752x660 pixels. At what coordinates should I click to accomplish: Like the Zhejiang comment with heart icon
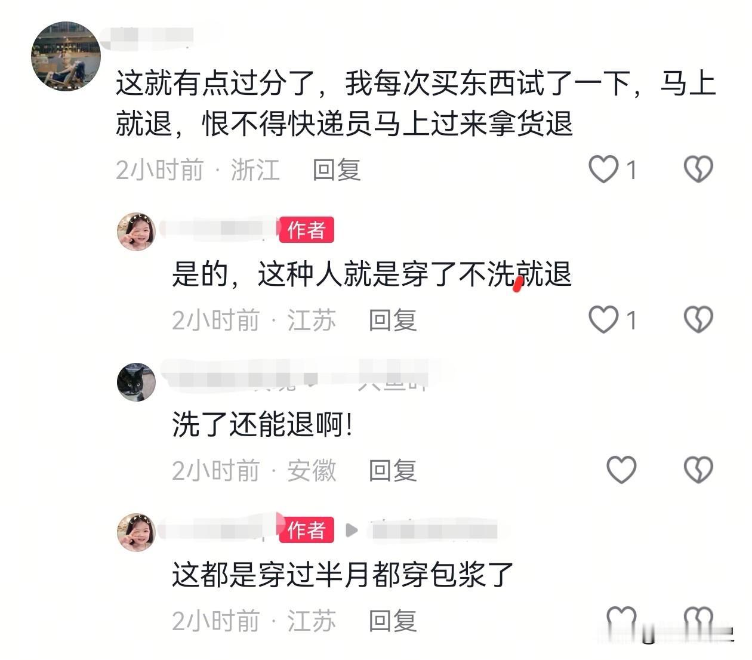(603, 169)
